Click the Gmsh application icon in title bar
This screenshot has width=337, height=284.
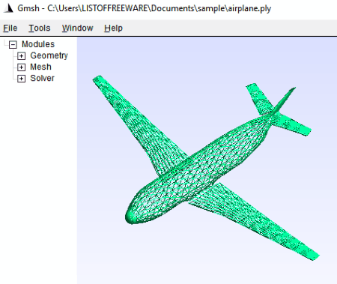click(8, 8)
